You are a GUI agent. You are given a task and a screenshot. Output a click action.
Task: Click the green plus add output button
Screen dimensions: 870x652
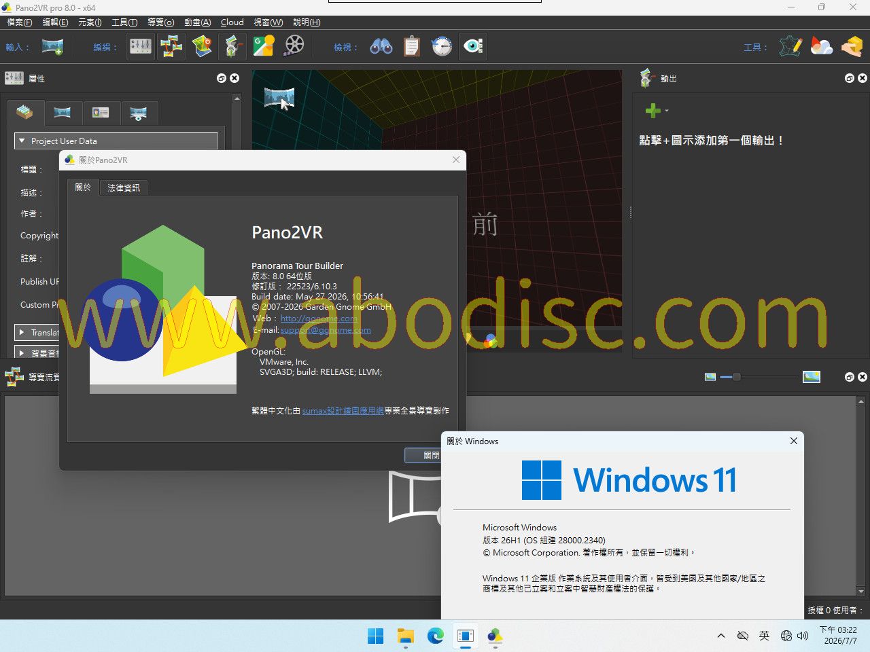coord(652,110)
